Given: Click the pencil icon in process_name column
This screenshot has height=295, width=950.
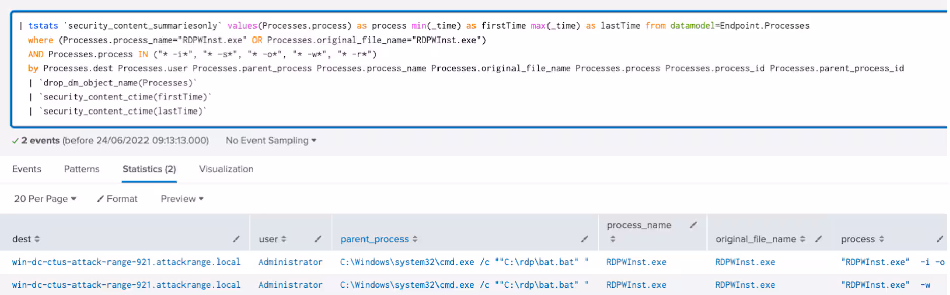Looking at the screenshot, I should pyautogui.click(x=693, y=225).
